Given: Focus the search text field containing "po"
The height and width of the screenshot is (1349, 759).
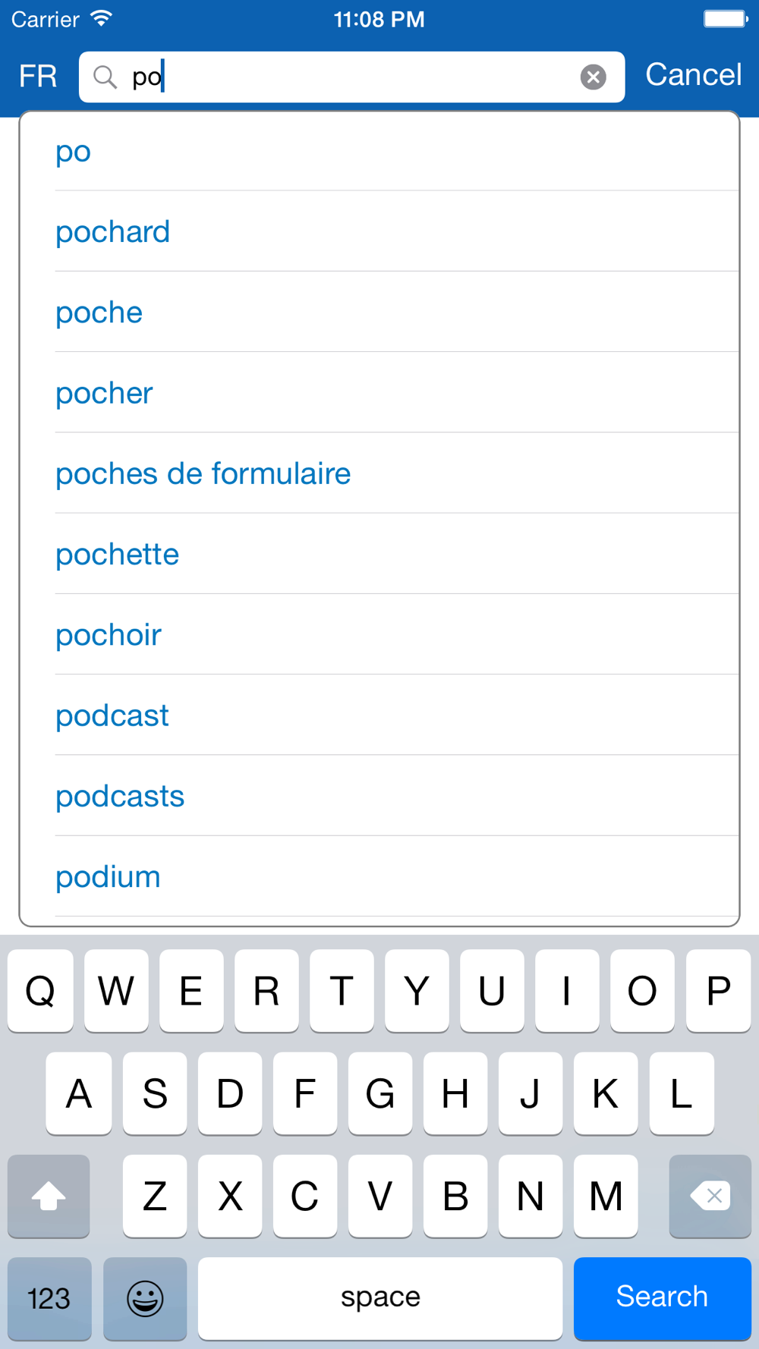Looking at the screenshot, I should click(351, 77).
